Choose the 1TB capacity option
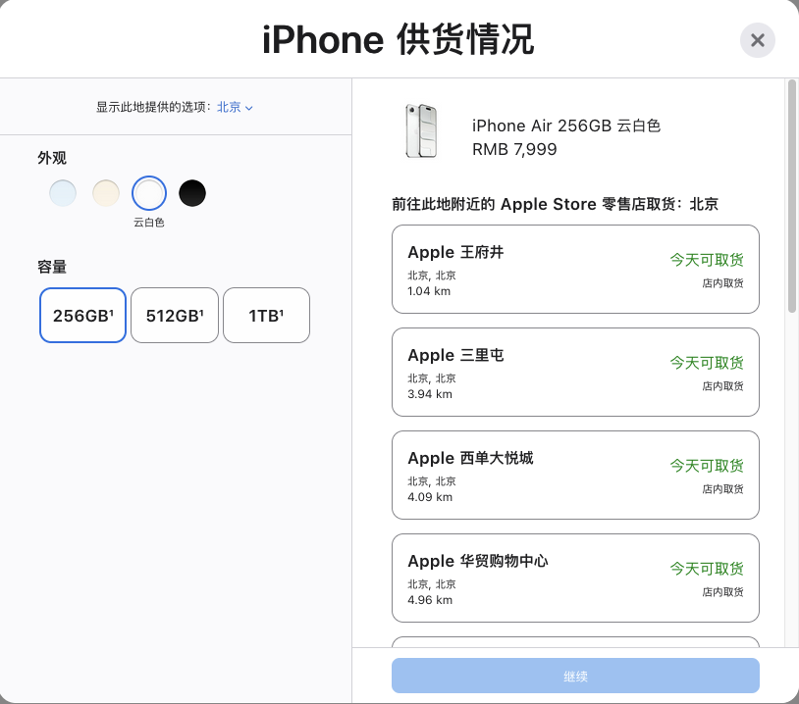 click(x=267, y=315)
